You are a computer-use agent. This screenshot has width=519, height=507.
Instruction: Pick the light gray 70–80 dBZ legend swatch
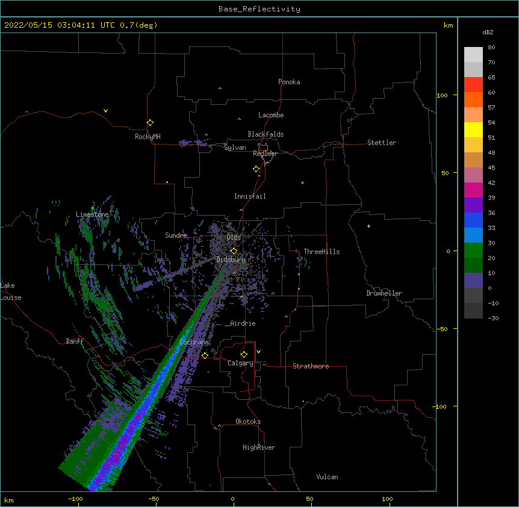coord(473,54)
